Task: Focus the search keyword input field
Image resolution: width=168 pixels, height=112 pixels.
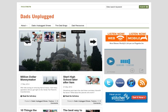Action: point(122,7)
